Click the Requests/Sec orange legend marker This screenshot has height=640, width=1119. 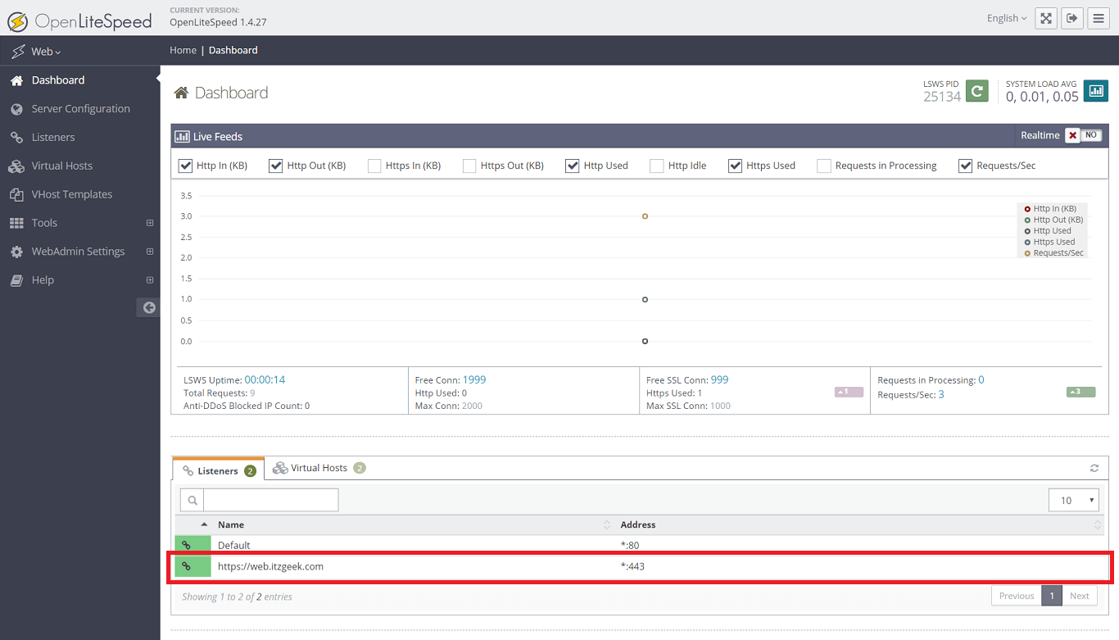[x=1027, y=253]
